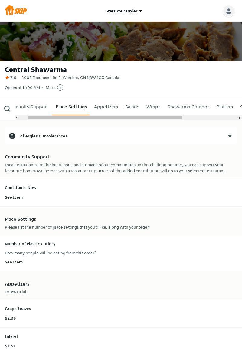This screenshot has width=242, height=357.
Task: Open the user profile avatar icon
Action: [x=228, y=11]
